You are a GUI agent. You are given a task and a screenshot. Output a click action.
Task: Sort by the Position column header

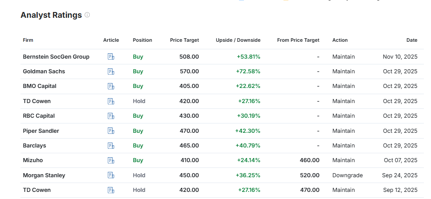[142, 40]
